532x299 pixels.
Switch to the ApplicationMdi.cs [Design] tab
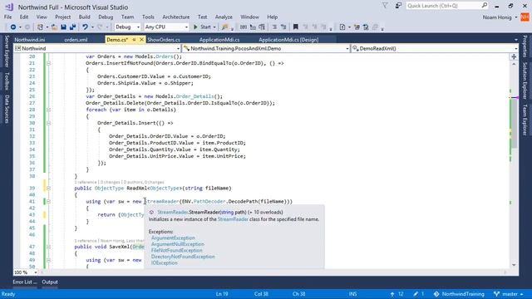pos(288,40)
